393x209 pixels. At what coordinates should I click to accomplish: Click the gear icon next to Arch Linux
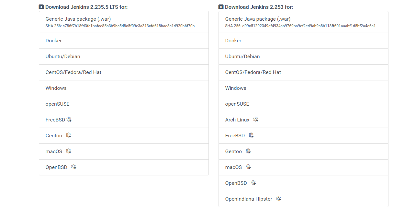click(256, 120)
